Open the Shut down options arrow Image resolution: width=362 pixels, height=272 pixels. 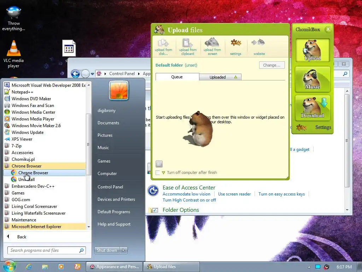point(123,250)
